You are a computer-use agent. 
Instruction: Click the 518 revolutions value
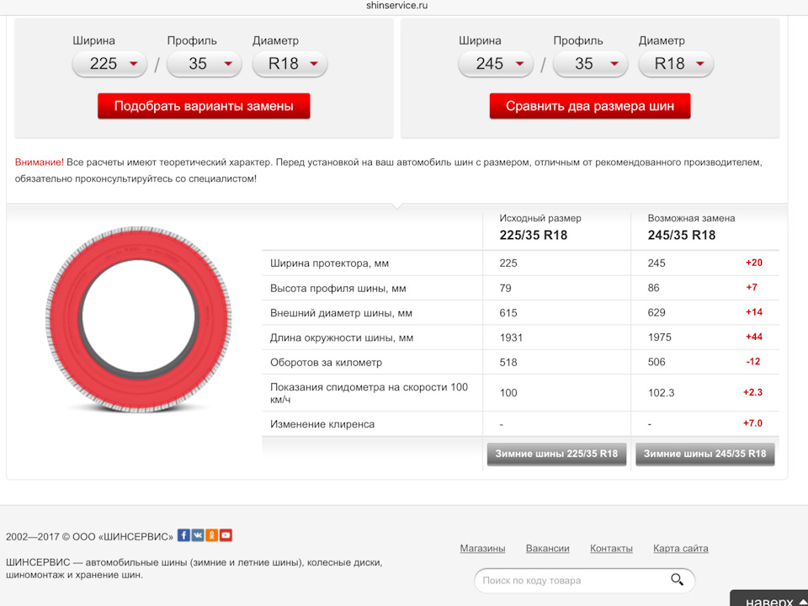click(508, 362)
